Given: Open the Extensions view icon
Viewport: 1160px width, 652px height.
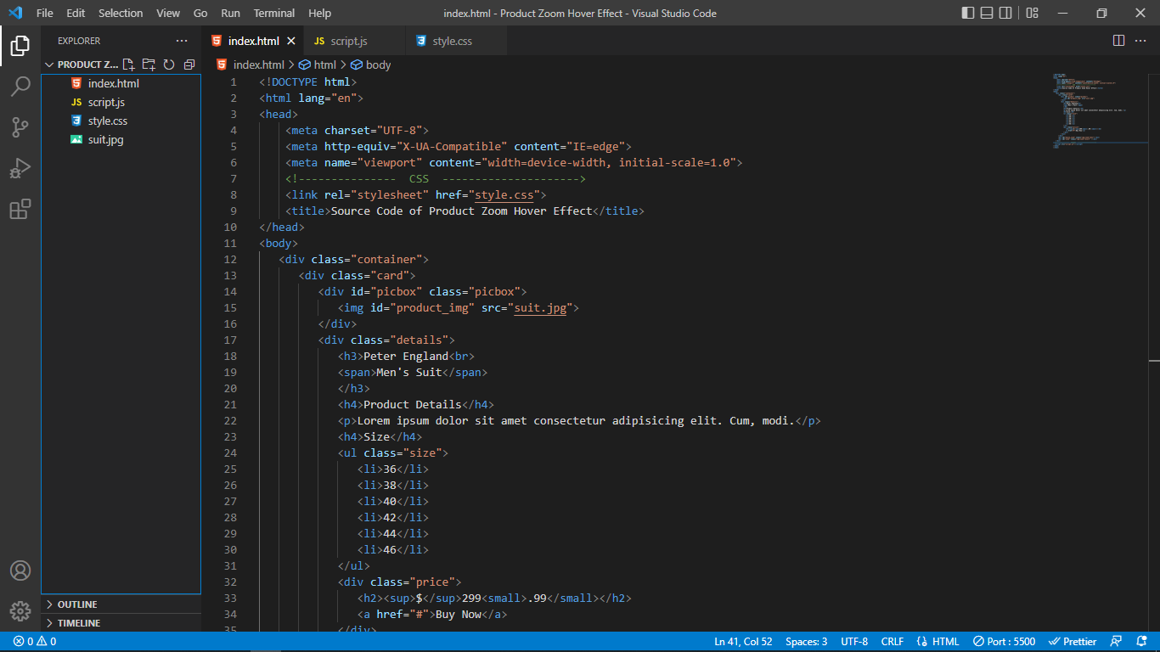Looking at the screenshot, I should (20, 209).
